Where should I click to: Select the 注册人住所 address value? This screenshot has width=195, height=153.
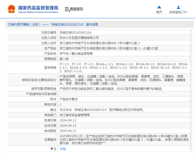100,43
